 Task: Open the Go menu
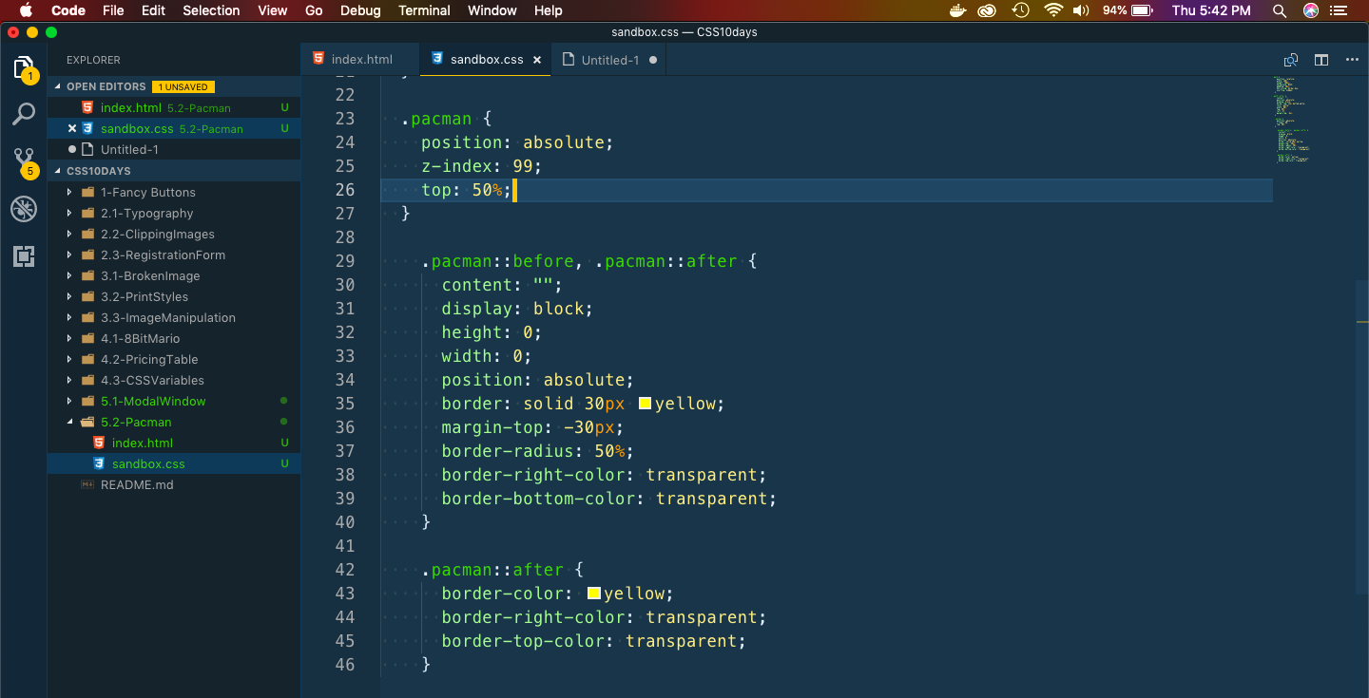314,10
